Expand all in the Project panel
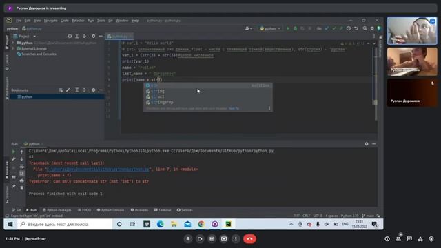Viewport: 441px width, 248px height. [x=76, y=36]
